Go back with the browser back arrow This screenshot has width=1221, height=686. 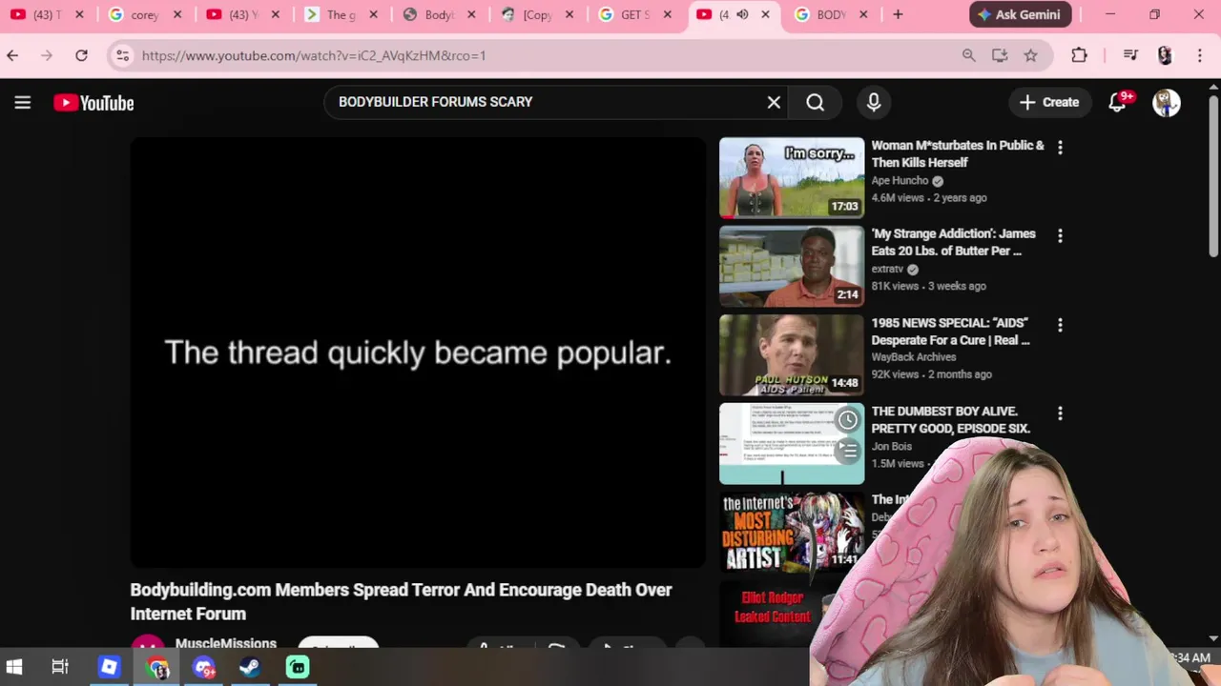tap(12, 55)
